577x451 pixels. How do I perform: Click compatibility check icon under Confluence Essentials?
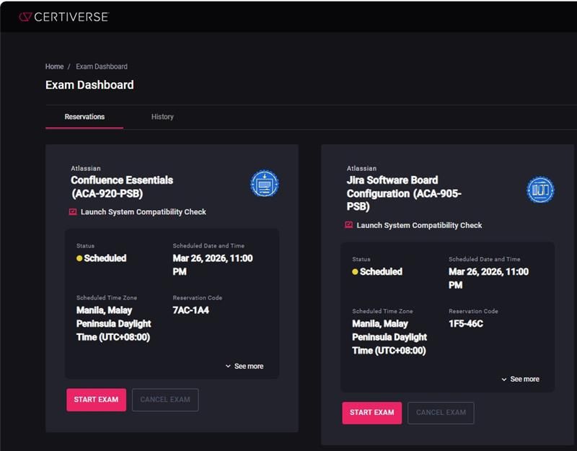[73, 211]
